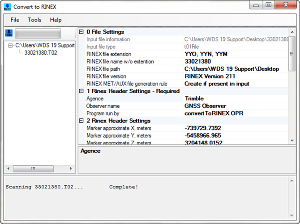
Task: Open the File menu
Action: coord(15,20)
